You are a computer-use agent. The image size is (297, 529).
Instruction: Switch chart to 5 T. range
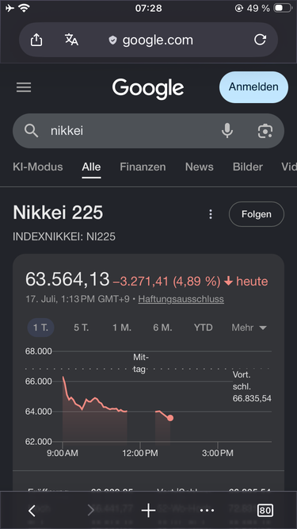click(x=81, y=328)
